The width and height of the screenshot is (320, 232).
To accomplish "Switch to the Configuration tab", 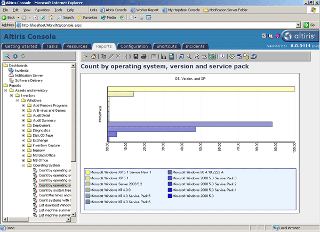I will (134, 46).
